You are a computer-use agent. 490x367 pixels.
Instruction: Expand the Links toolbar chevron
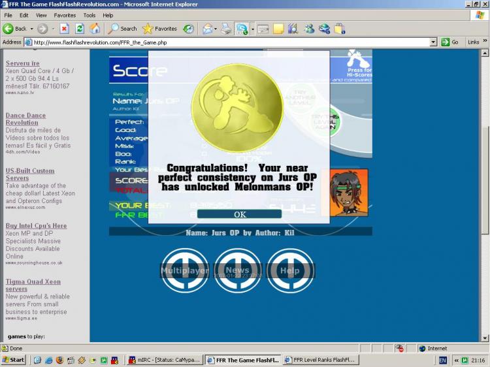tap(485, 42)
